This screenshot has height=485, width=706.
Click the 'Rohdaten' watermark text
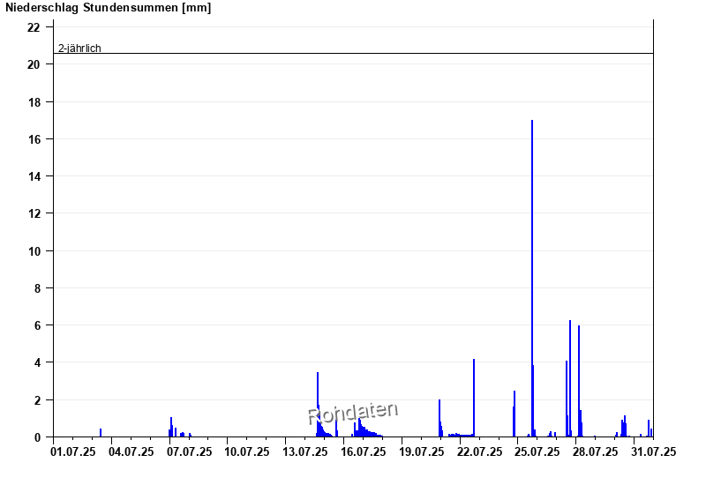[353, 412]
